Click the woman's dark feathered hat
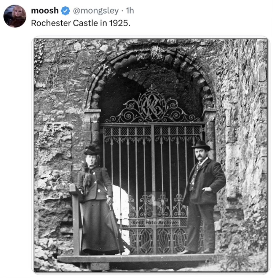 [x=92, y=149]
